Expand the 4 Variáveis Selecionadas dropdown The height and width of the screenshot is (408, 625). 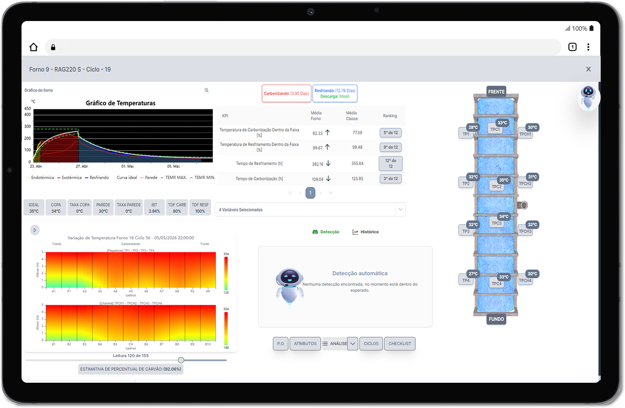point(400,210)
